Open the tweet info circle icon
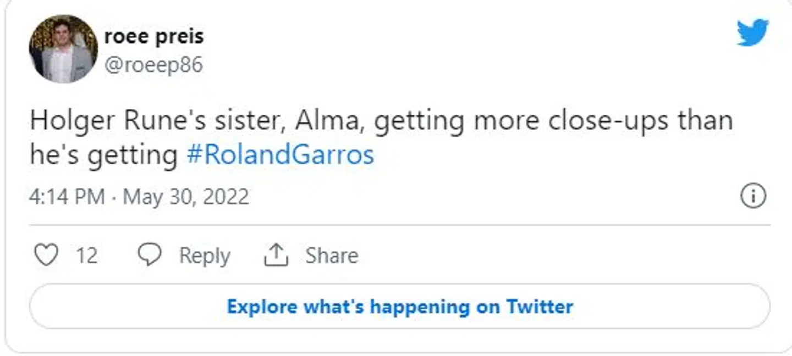This screenshot has height=356, width=792. click(753, 196)
